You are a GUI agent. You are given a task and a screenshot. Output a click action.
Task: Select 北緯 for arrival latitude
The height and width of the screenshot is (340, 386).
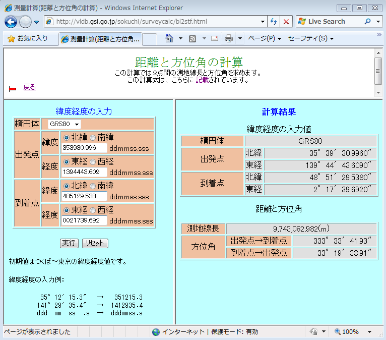(66, 186)
